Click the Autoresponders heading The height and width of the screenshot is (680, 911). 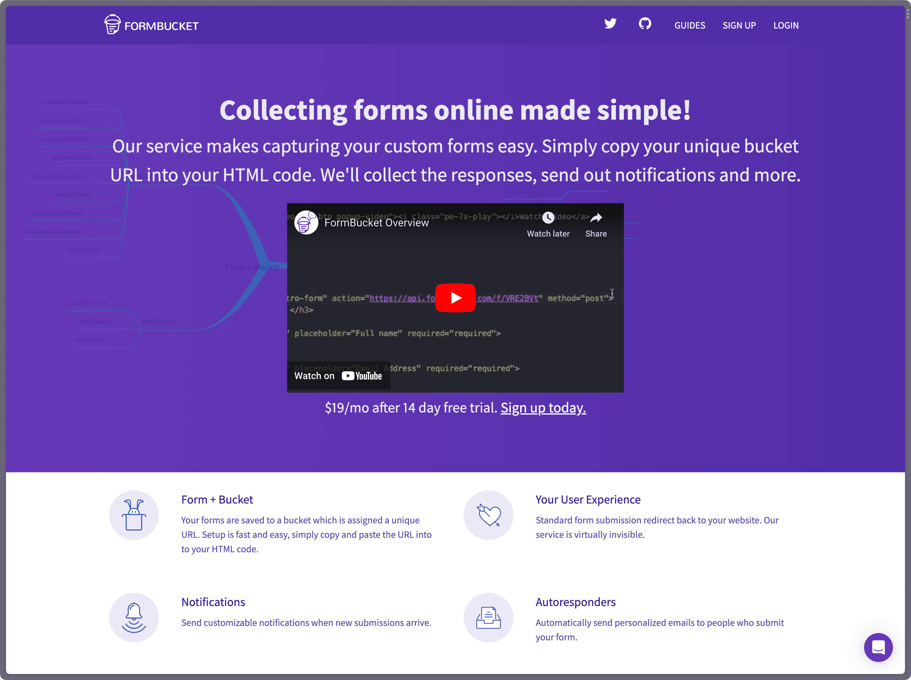[575, 602]
